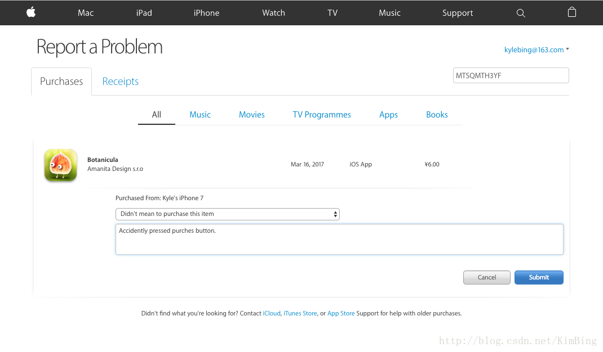Image resolution: width=603 pixels, height=352 pixels.
Task: Click the Botanicula app icon
Action: point(60,165)
